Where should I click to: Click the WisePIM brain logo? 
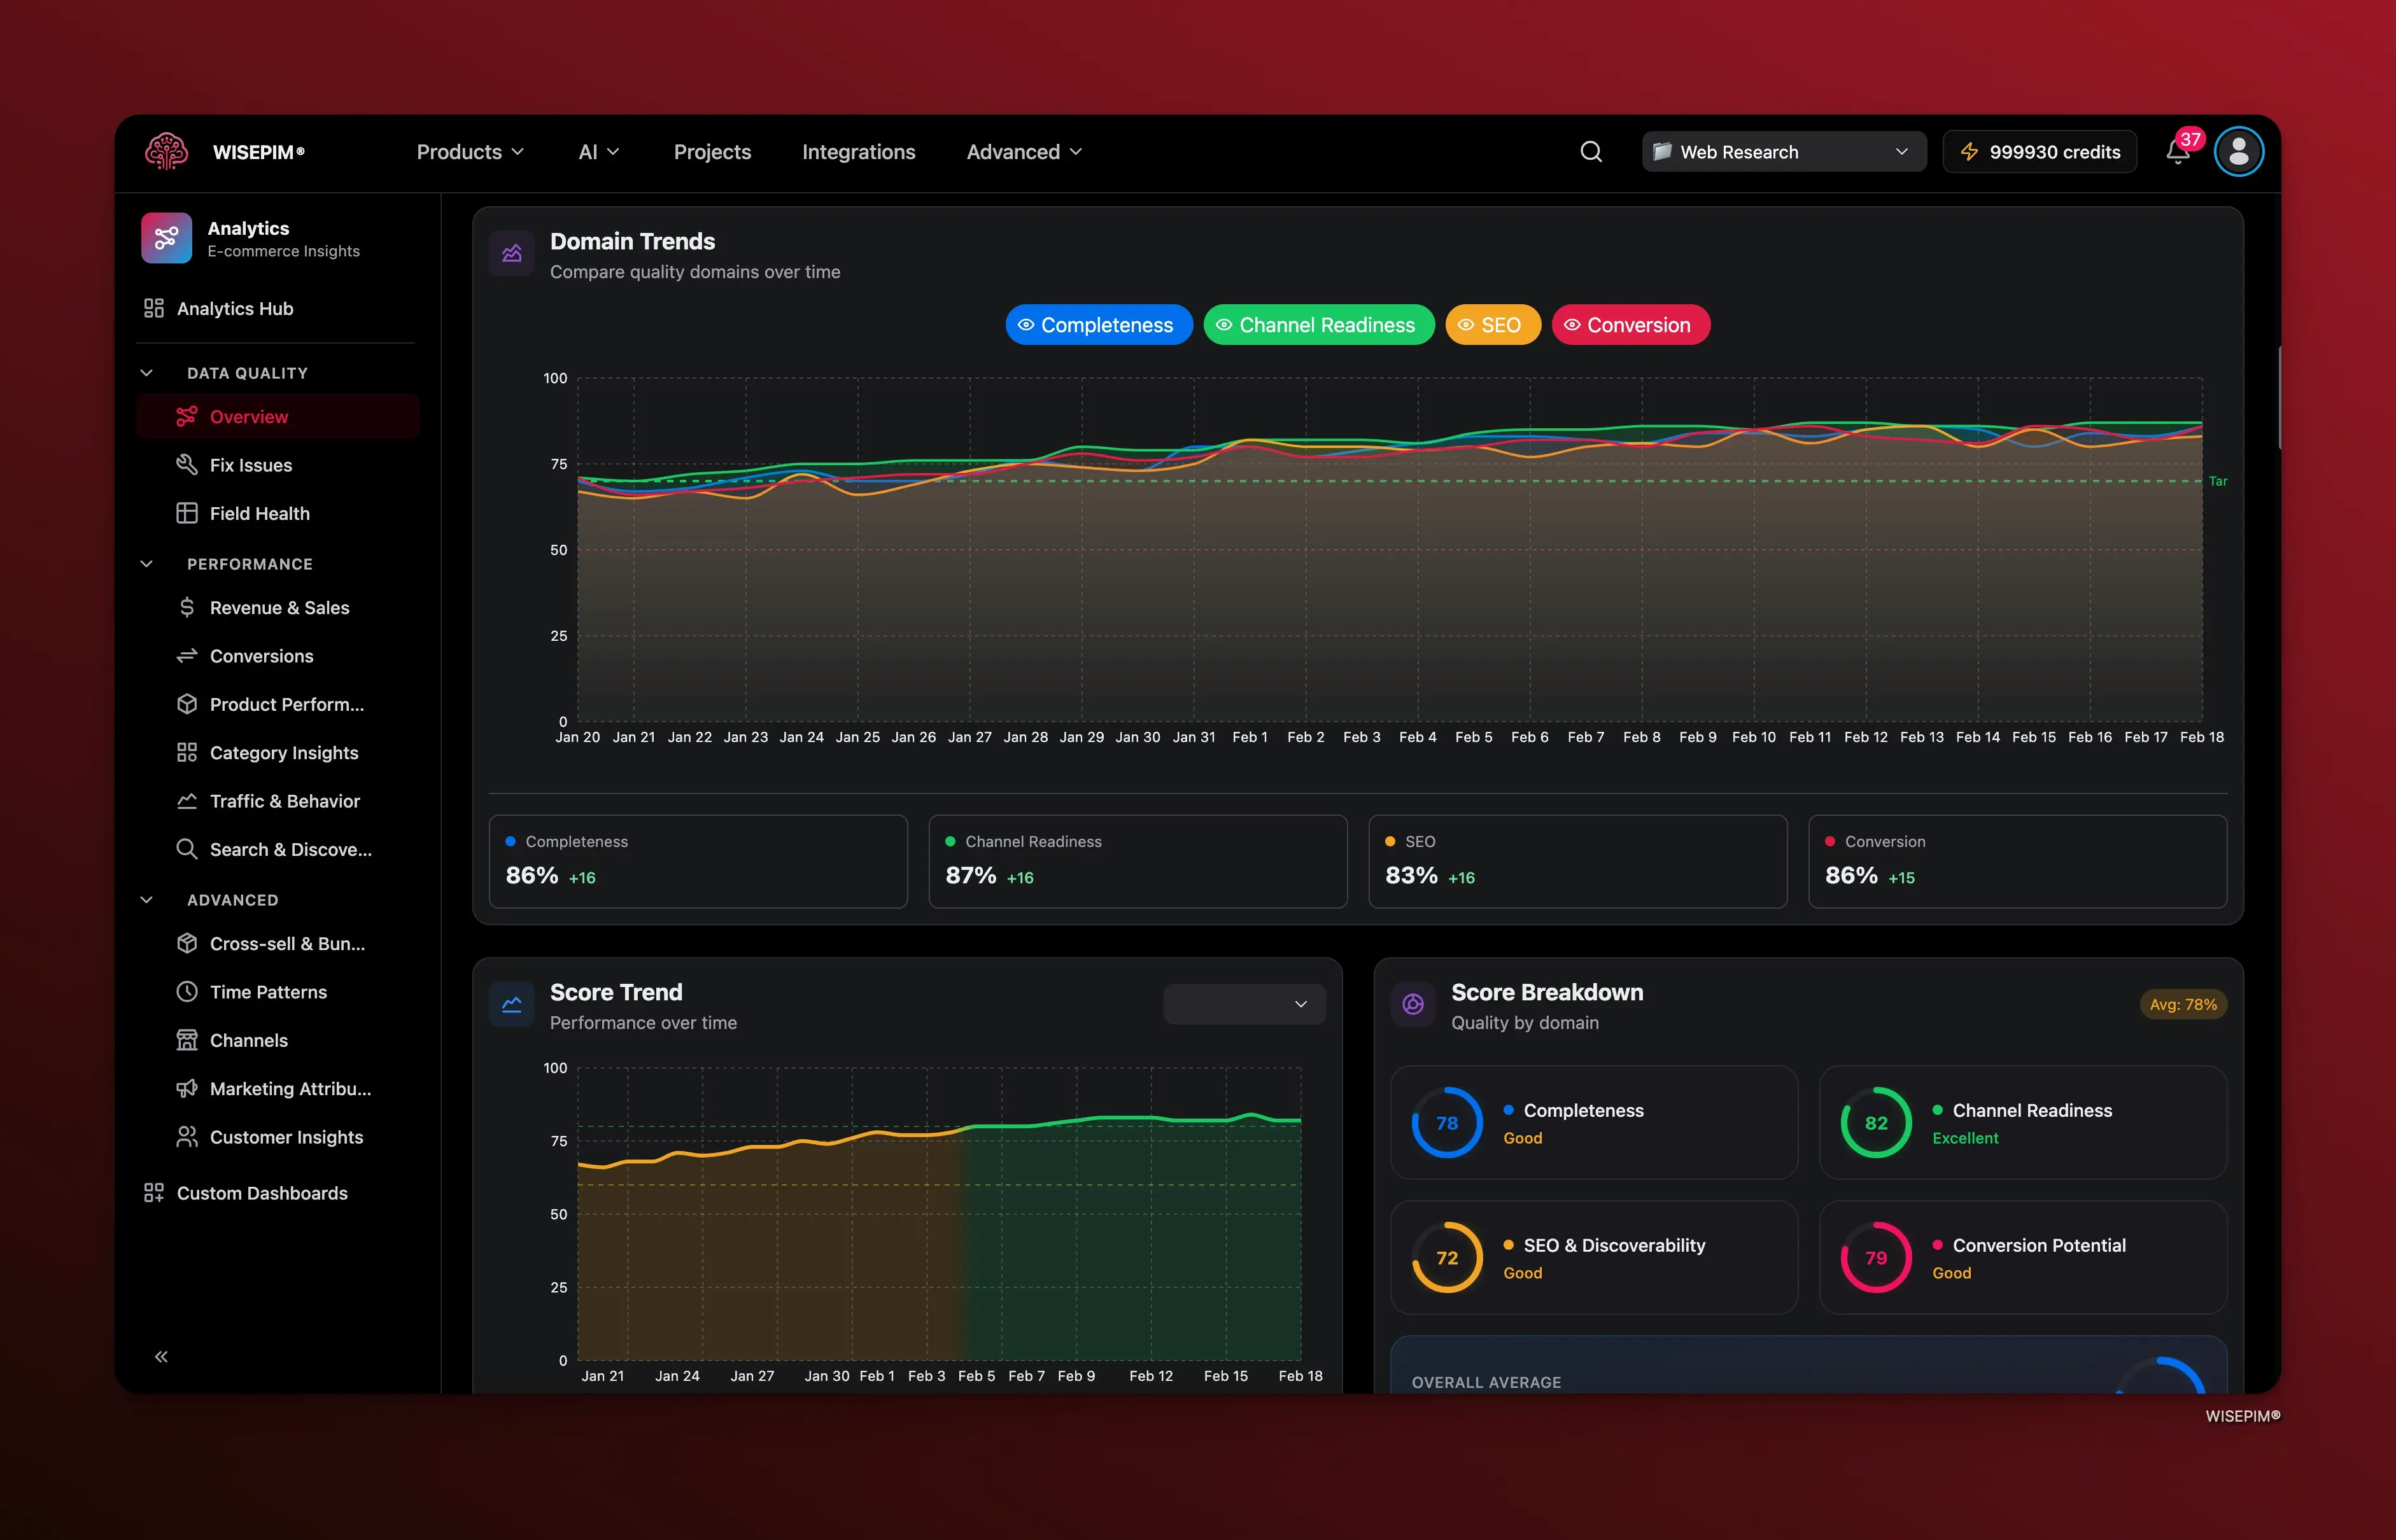[x=166, y=152]
